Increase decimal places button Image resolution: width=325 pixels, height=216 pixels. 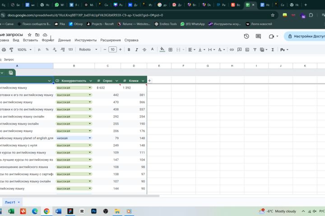tap(63, 49)
